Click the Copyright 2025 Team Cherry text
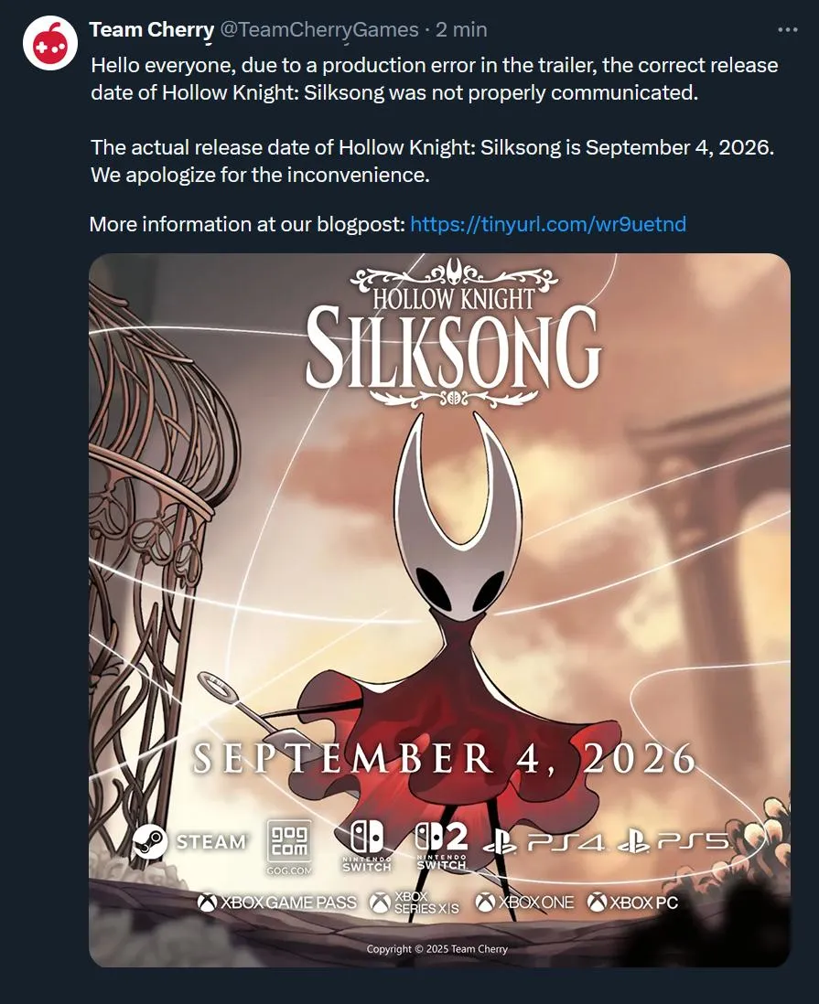 tap(437, 949)
